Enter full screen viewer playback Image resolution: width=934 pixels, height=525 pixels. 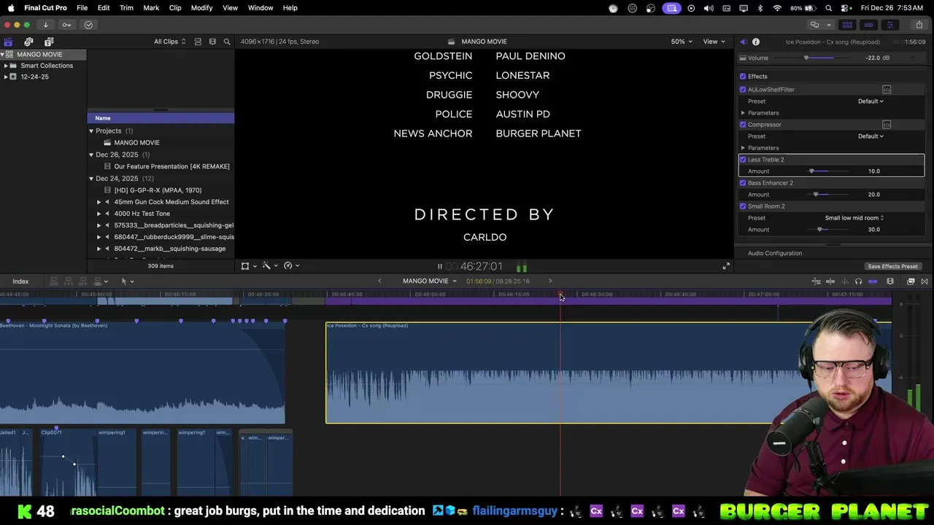tap(726, 266)
